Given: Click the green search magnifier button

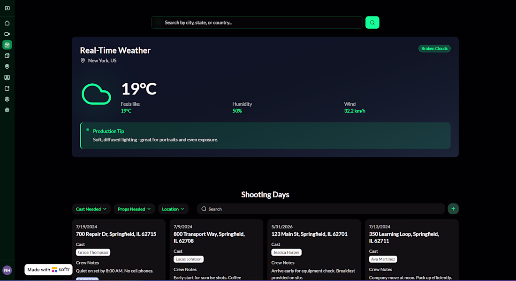Looking at the screenshot, I should tap(372, 23).
